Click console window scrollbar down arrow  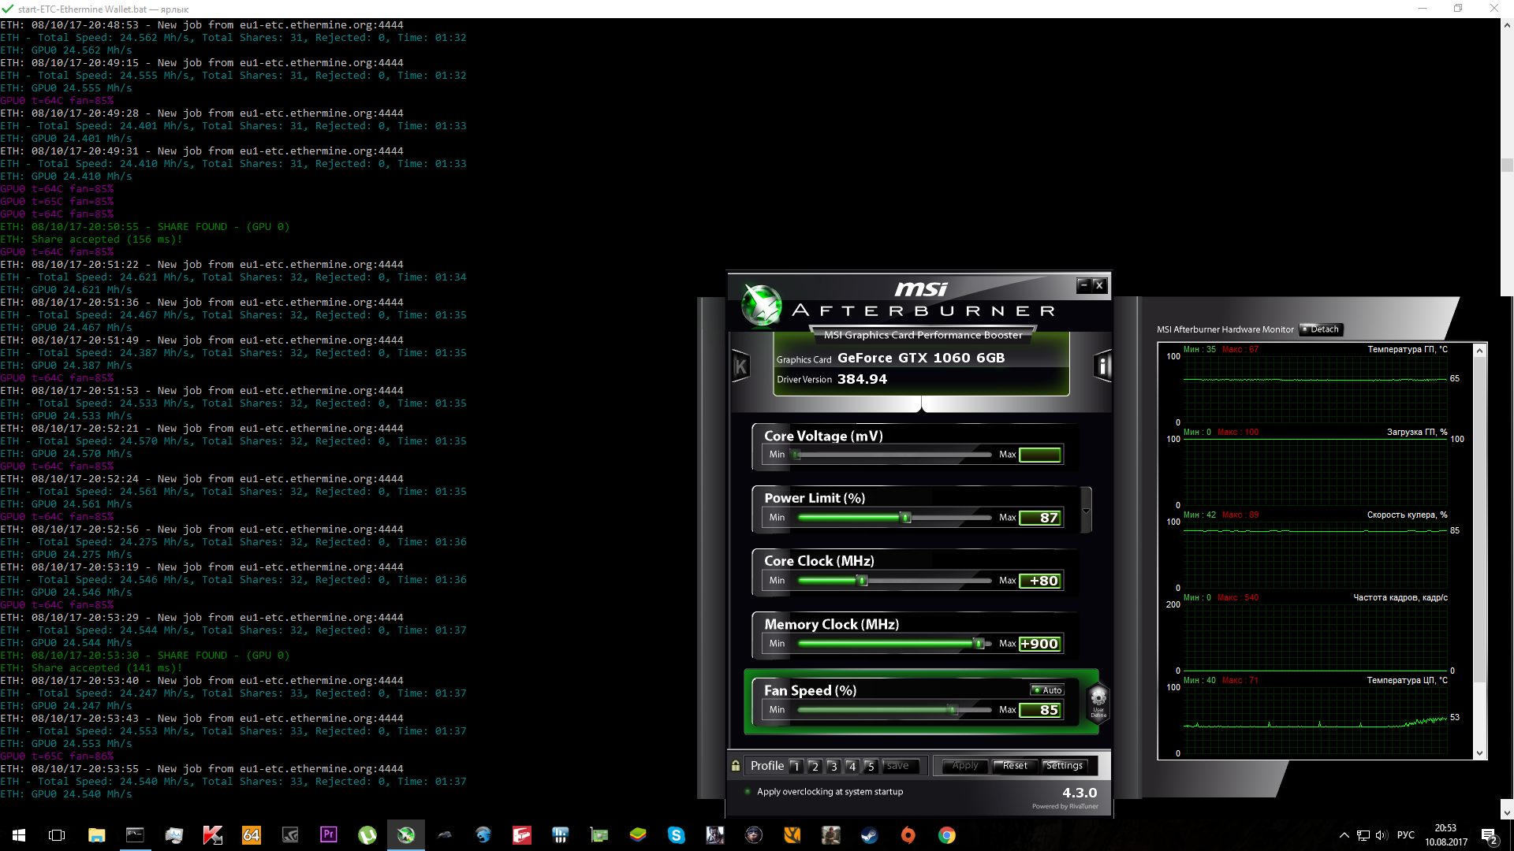click(x=1507, y=812)
